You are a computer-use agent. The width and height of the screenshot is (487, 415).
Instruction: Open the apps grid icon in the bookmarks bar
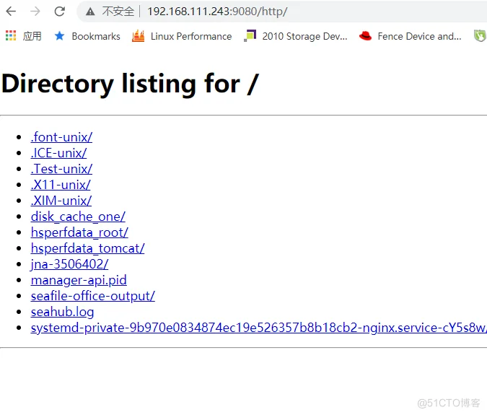pyautogui.click(x=11, y=35)
